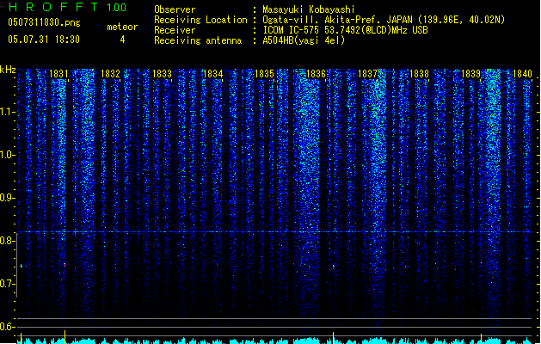
Task: Click observer name Masayuki Kobayashi
Action: 309,9
